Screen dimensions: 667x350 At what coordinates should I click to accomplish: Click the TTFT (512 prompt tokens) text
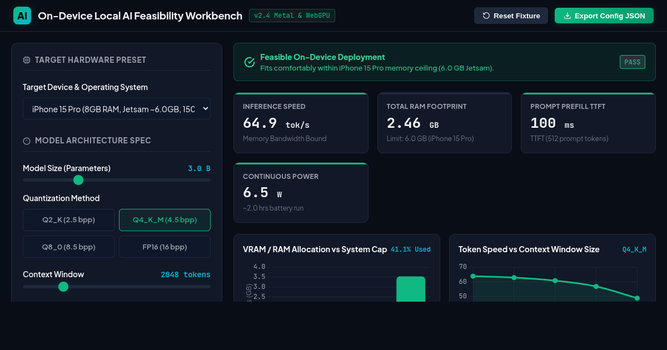click(569, 138)
